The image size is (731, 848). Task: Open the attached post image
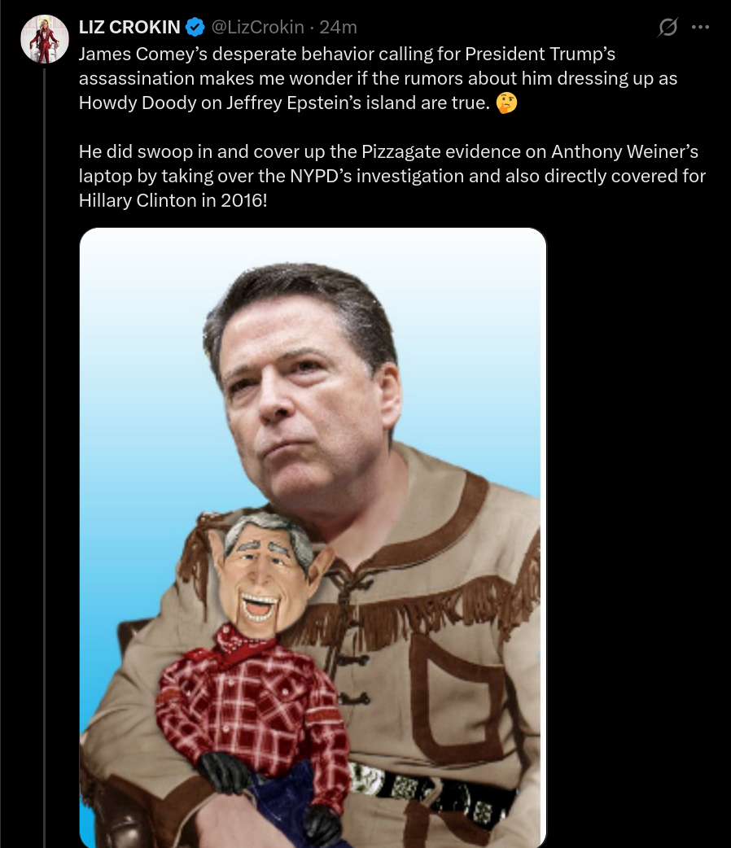[x=313, y=538]
